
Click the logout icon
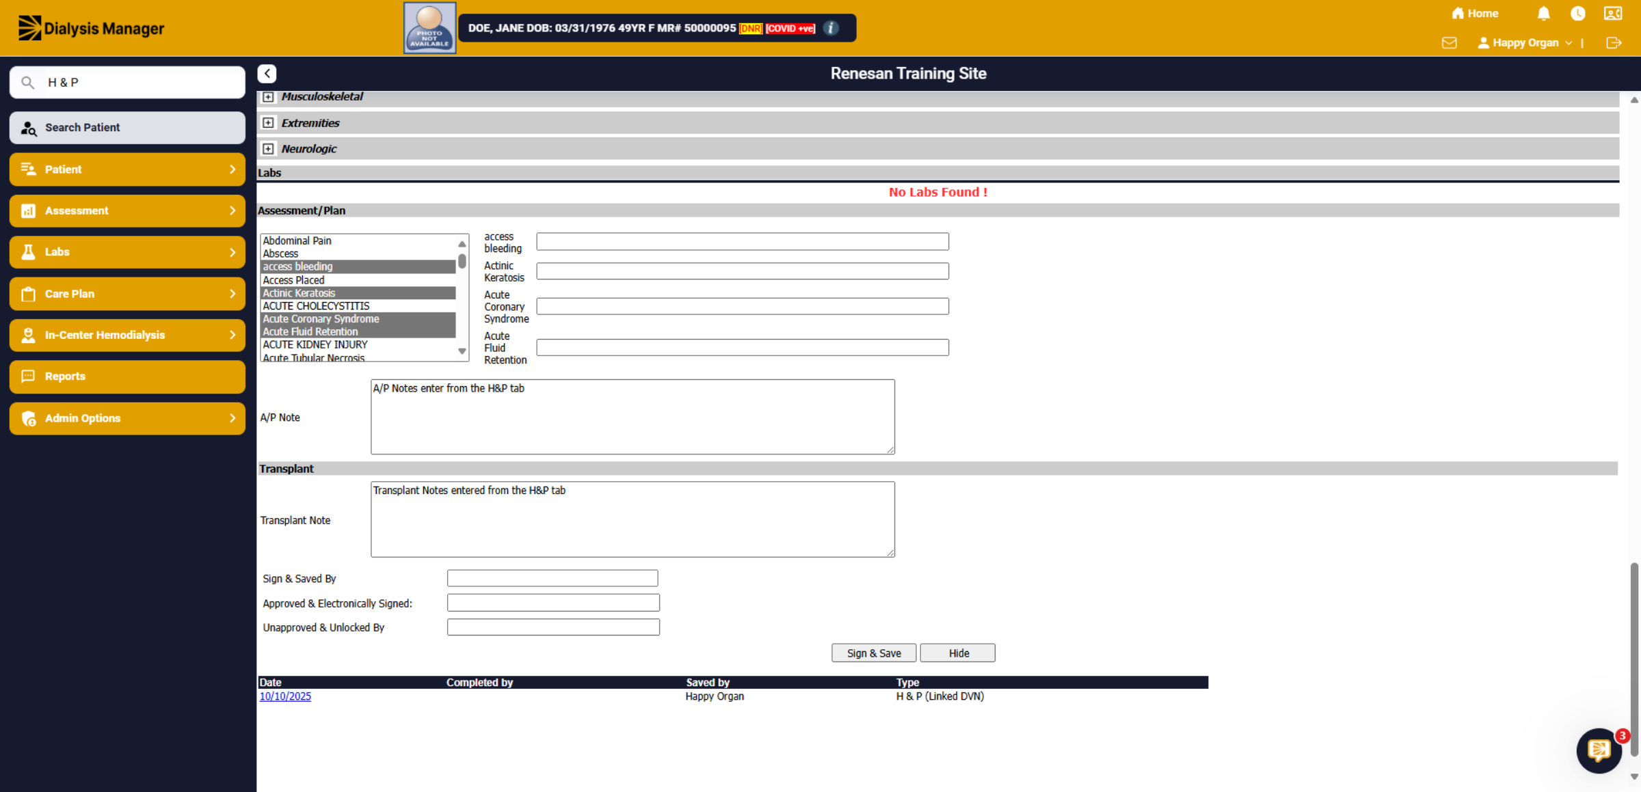(x=1614, y=43)
